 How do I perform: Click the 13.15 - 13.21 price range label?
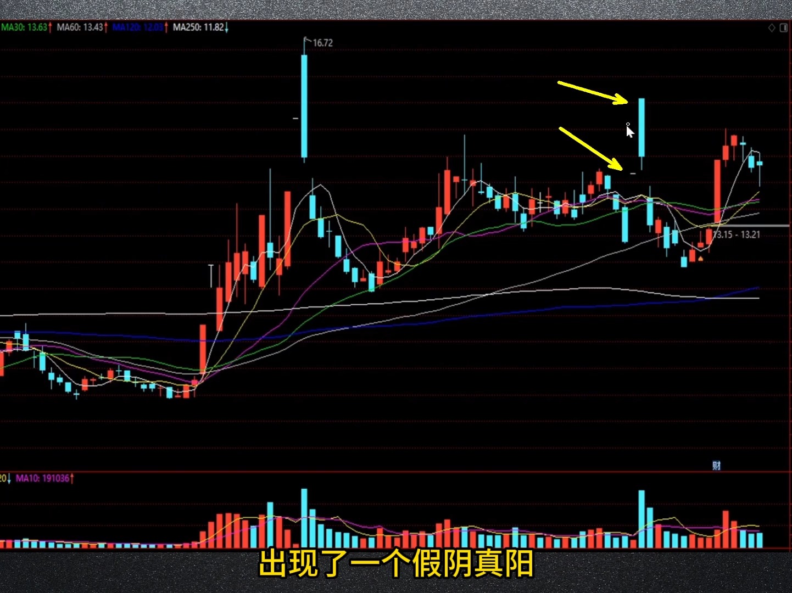click(737, 234)
